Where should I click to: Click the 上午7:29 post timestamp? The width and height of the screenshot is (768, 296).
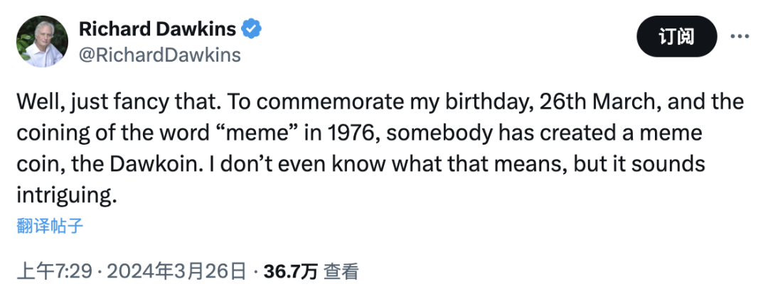pyautogui.click(x=54, y=271)
